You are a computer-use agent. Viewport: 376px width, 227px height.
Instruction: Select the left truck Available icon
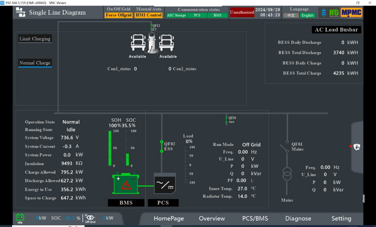click(138, 43)
